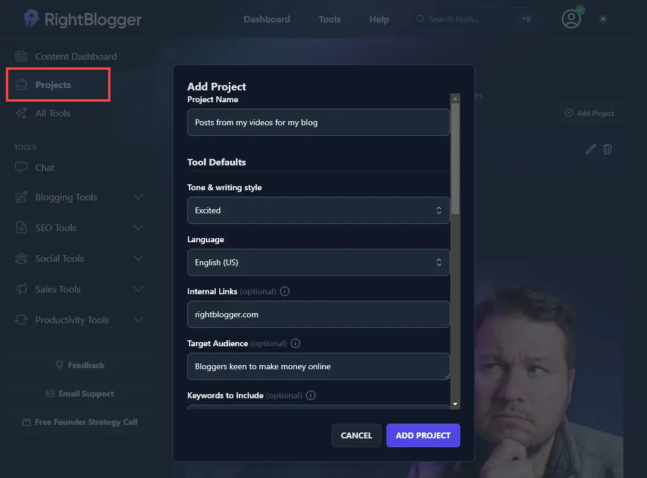This screenshot has height=478, width=647.
Task: Open the Dashboard menu item
Action: point(266,19)
